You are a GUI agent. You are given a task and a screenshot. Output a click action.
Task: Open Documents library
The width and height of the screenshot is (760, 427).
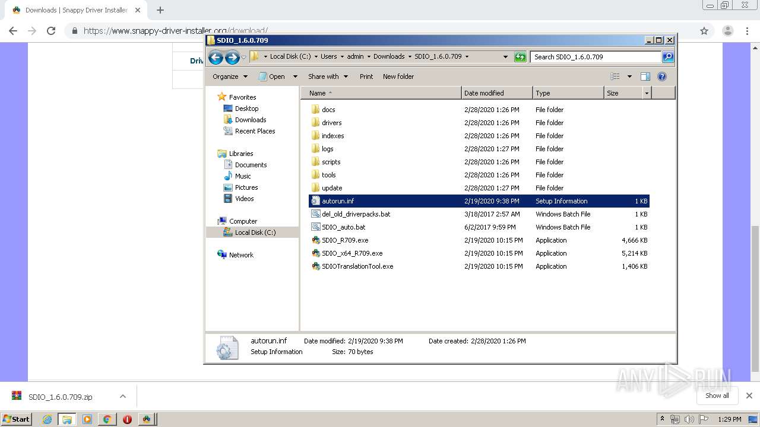251,165
